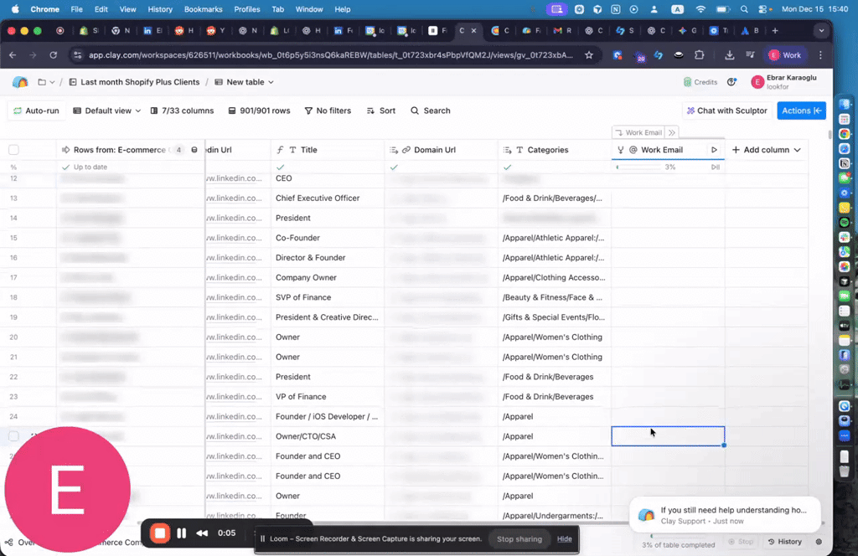Click the Sort icon in toolbar

(380, 111)
